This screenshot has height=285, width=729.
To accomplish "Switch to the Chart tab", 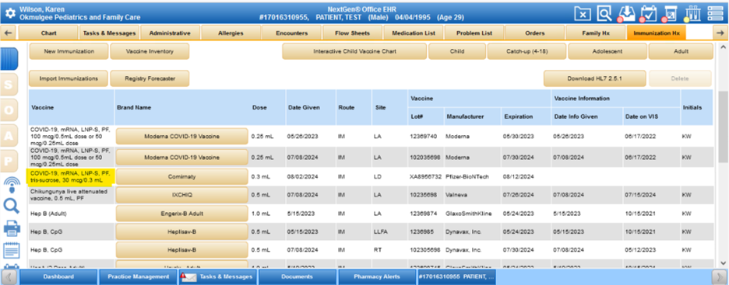I will point(48,33).
